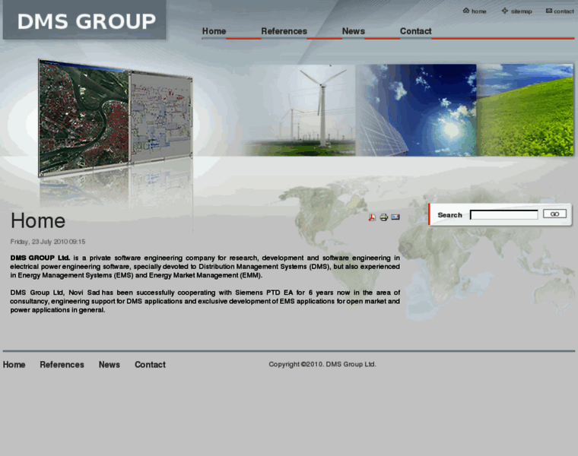
Task: Open Contact in the footer menu
Action: (x=150, y=365)
